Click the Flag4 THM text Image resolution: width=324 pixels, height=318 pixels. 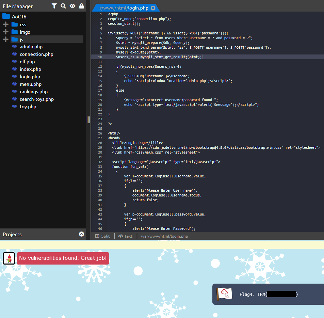tap(269, 294)
